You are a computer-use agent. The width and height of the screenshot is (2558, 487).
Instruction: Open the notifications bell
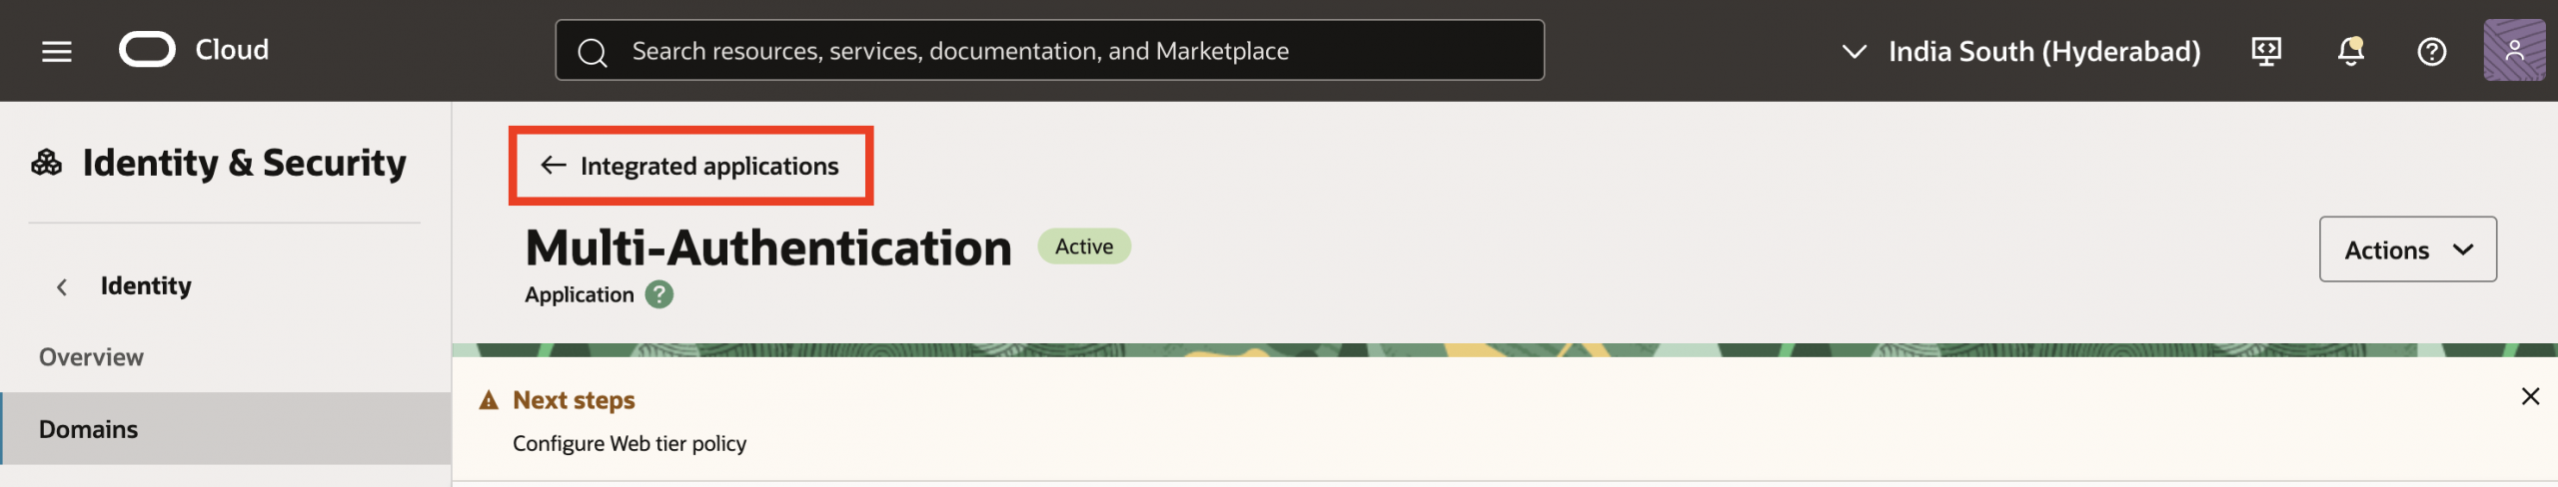point(2350,51)
